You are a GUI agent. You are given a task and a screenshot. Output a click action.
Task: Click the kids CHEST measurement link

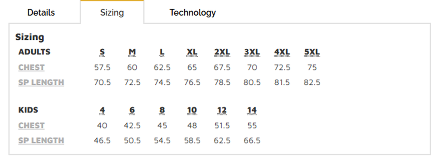click(x=31, y=126)
